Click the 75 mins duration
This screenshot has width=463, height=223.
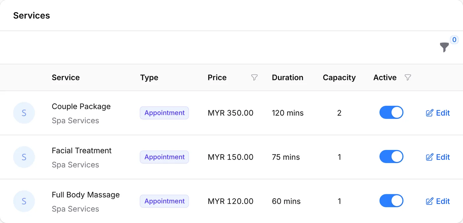pos(286,157)
